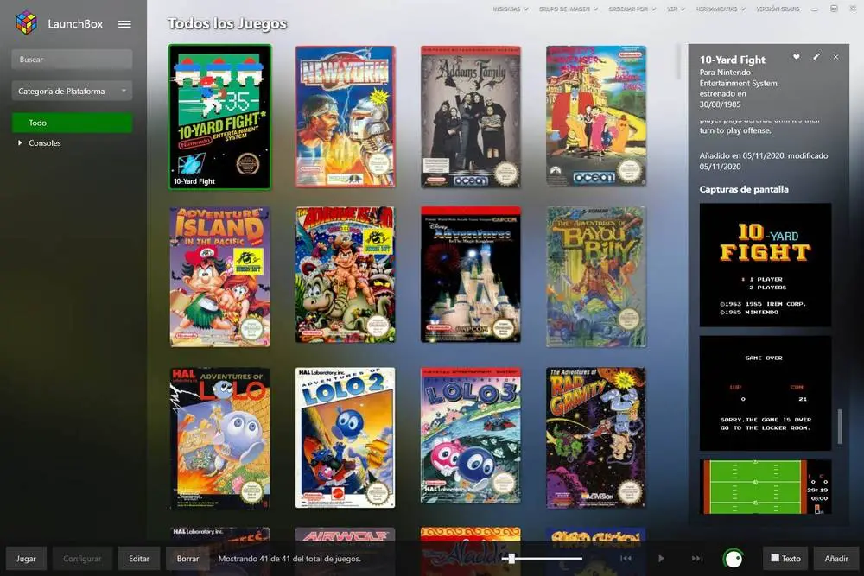The width and height of the screenshot is (864, 576).
Task: Open the green football field screenshot
Action: (x=766, y=487)
